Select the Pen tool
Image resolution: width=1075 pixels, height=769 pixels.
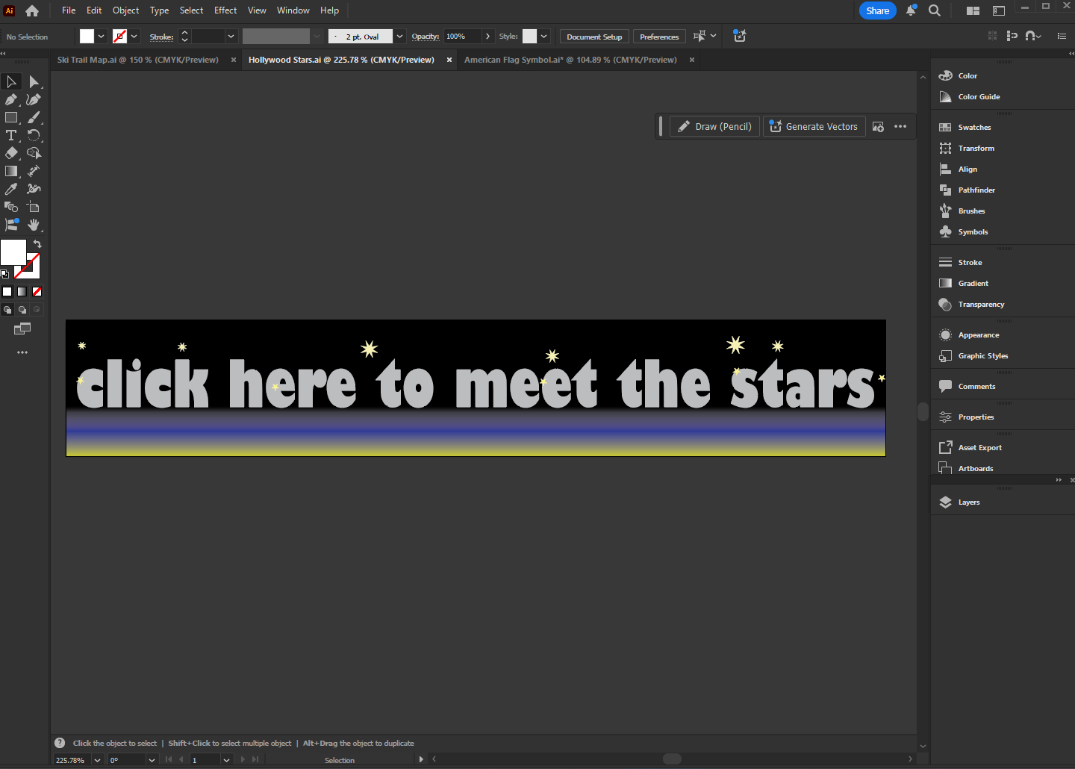tap(11, 99)
